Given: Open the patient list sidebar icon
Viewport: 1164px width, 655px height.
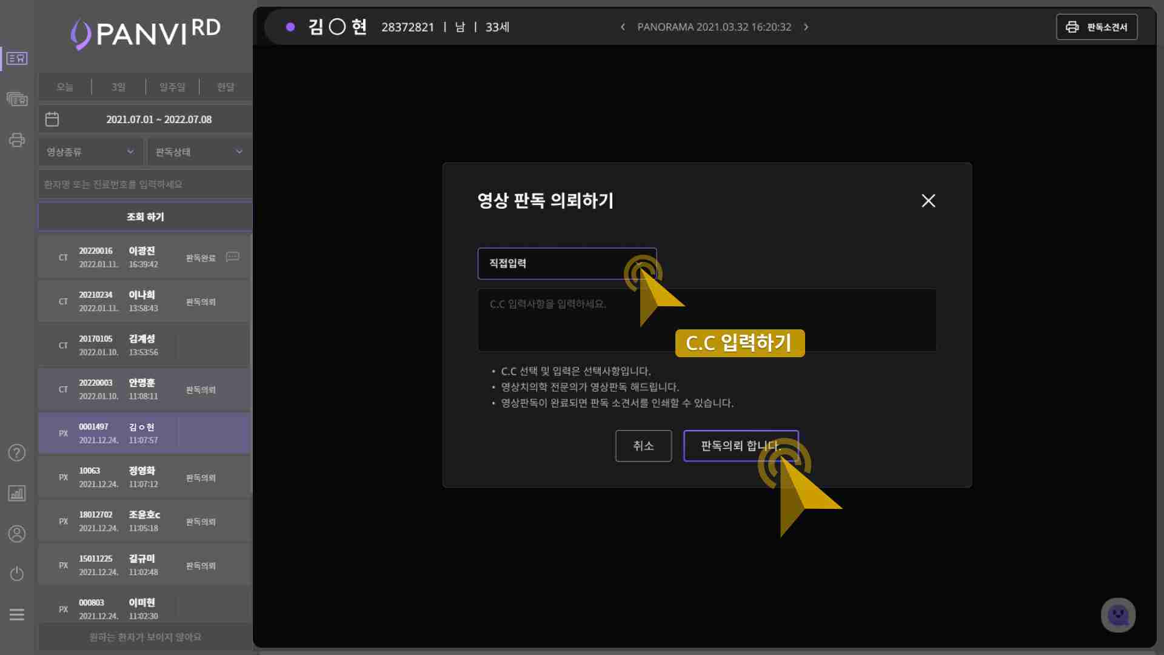Looking at the screenshot, I should pyautogui.click(x=17, y=58).
